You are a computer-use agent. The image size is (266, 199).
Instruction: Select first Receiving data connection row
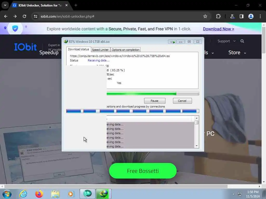pyautogui.click(x=150, y=124)
